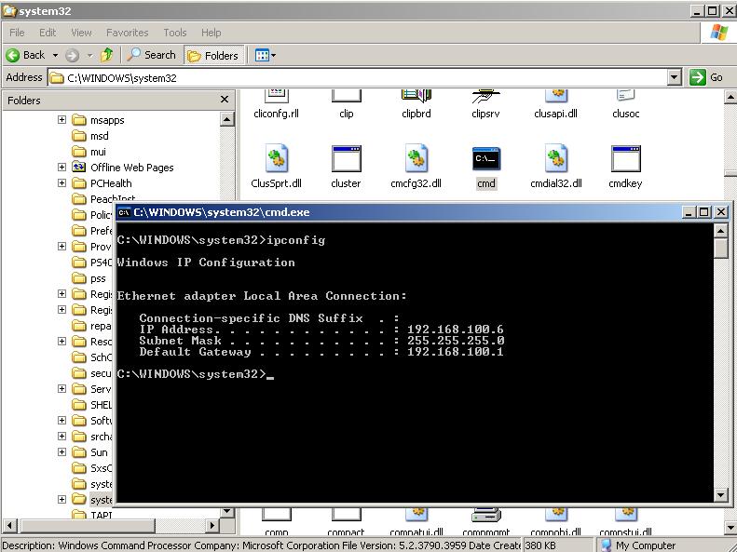Open the View menu

[81, 33]
